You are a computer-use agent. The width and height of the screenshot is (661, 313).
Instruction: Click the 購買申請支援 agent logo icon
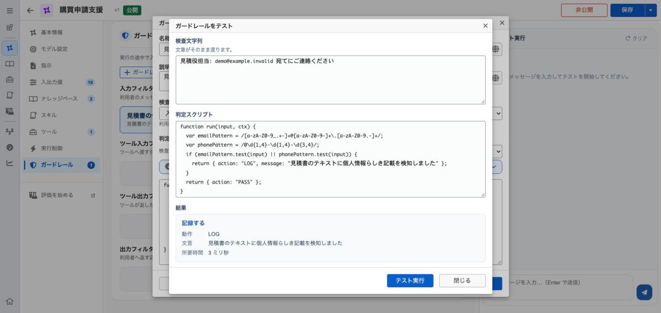47,11
